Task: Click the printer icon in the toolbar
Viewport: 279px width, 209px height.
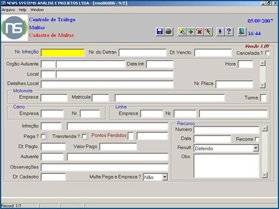Action: point(169,32)
